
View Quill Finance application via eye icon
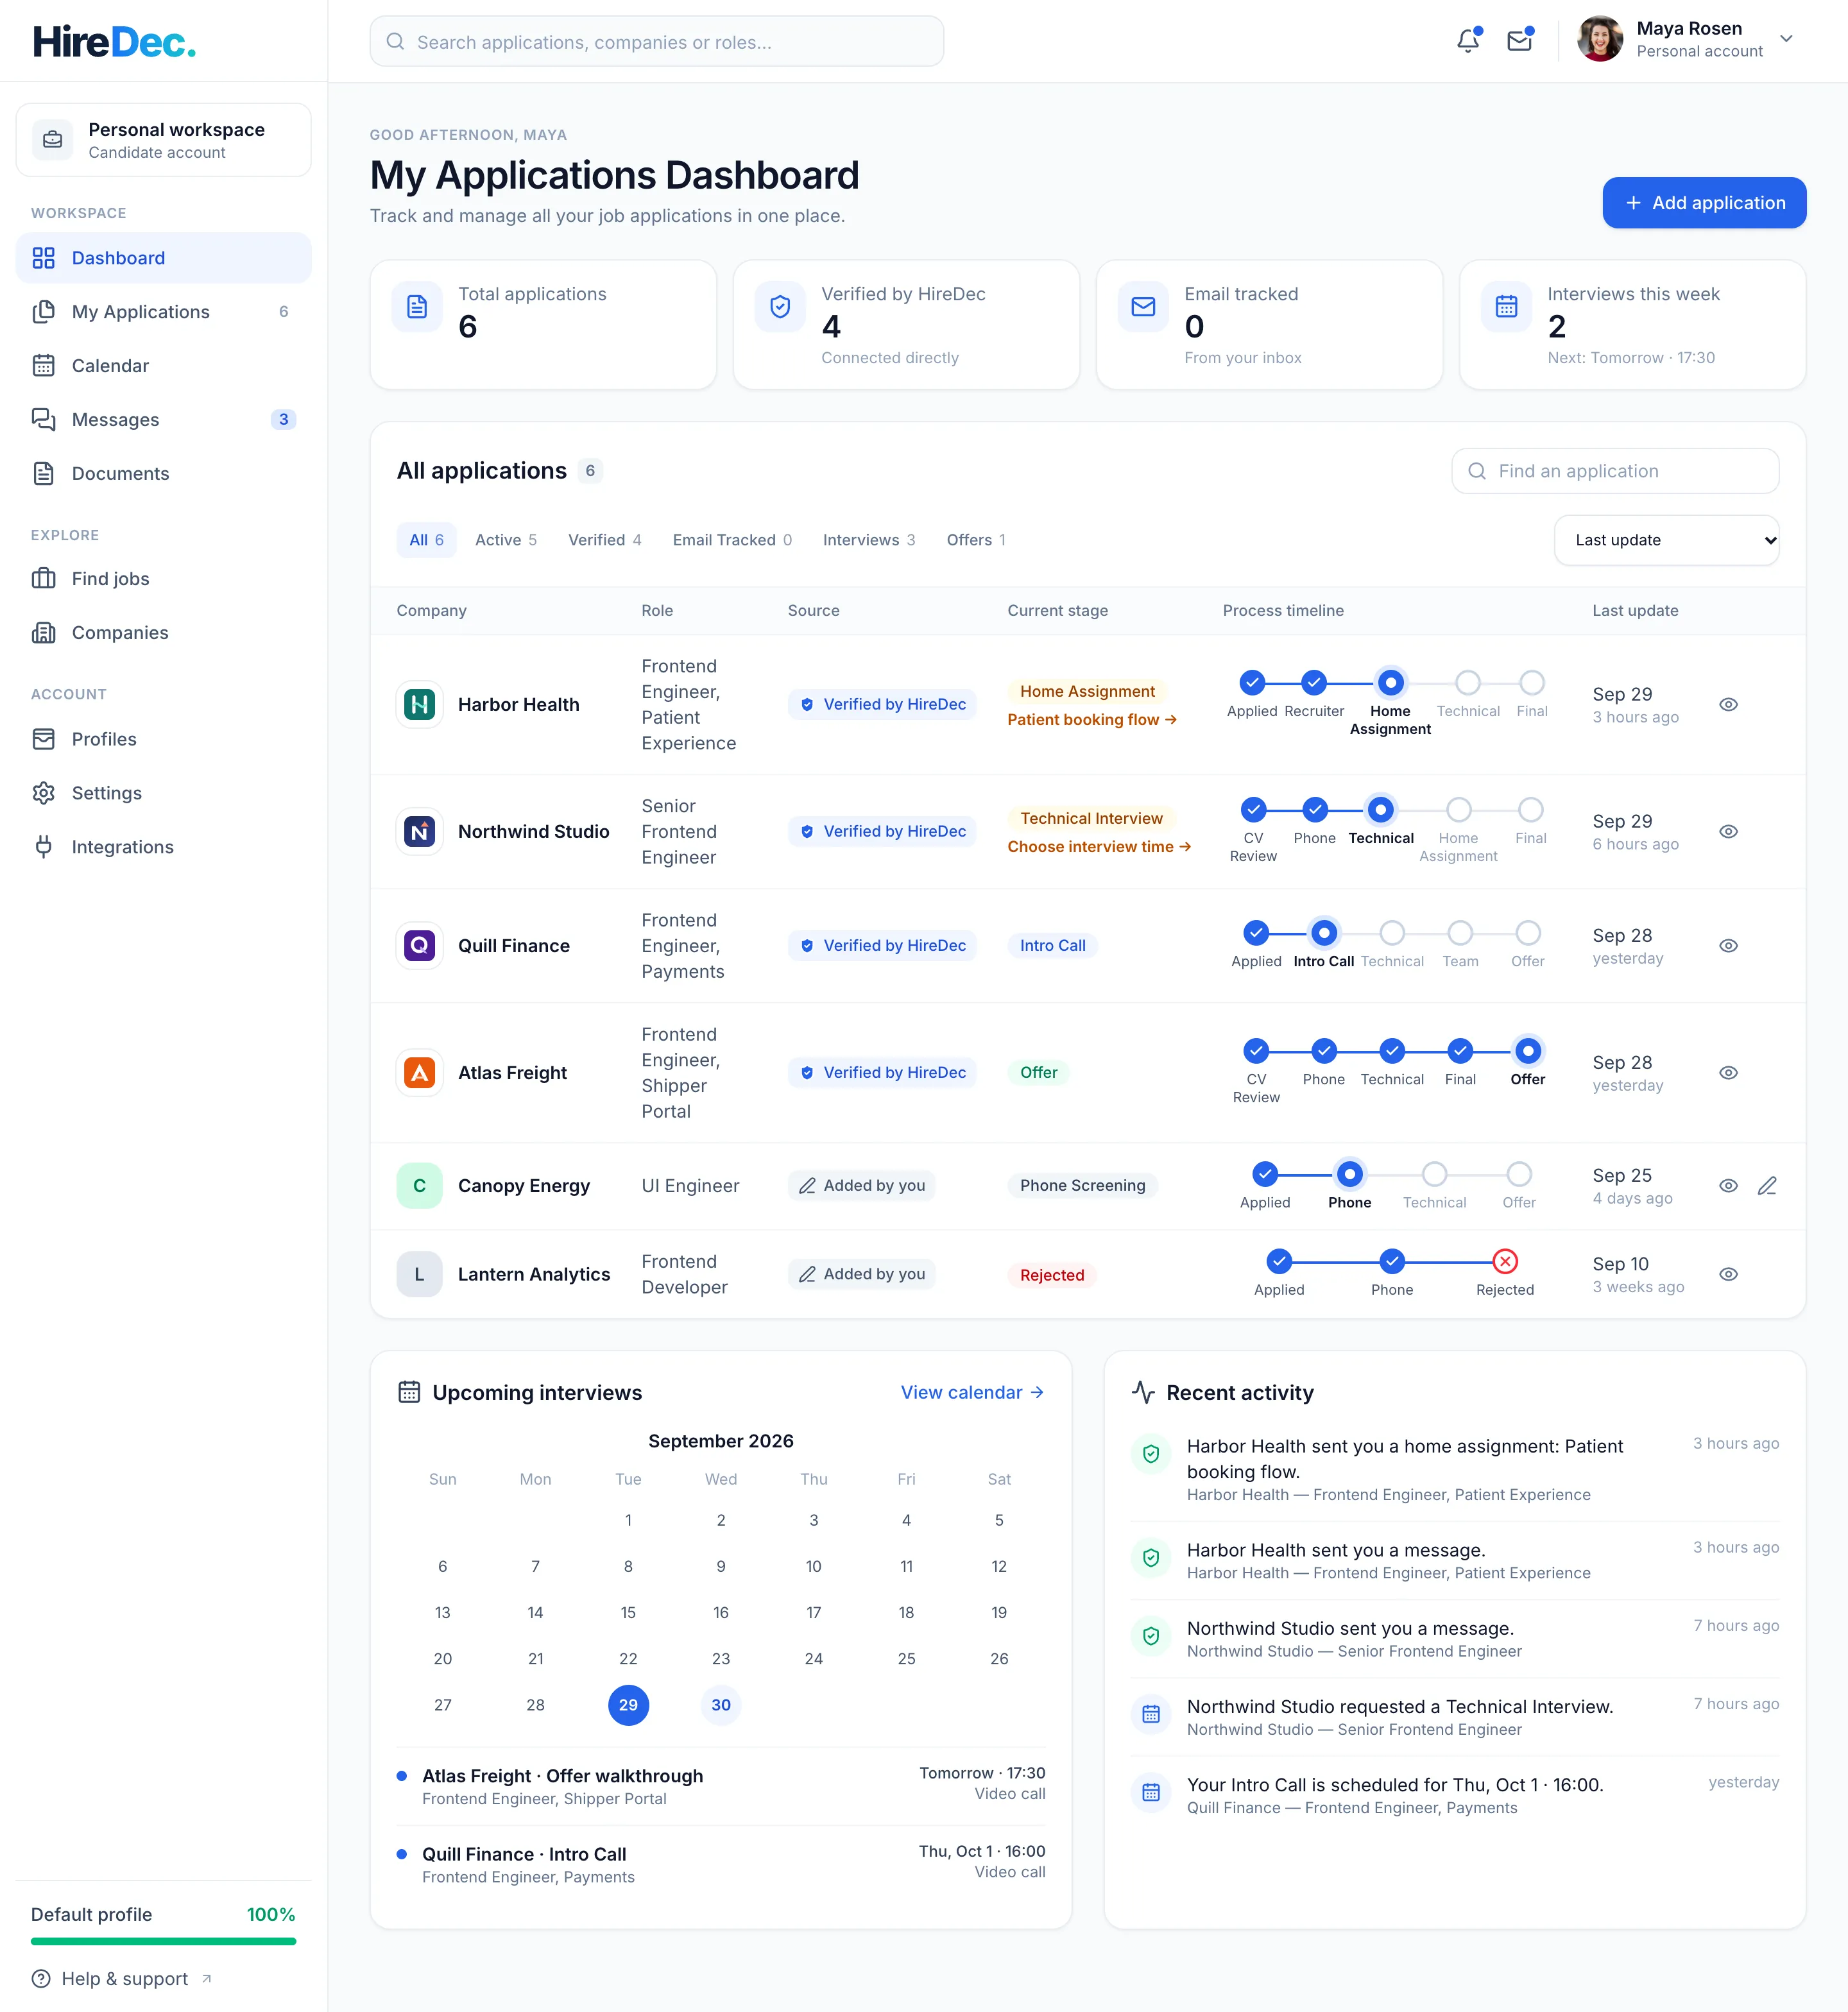point(1728,946)
